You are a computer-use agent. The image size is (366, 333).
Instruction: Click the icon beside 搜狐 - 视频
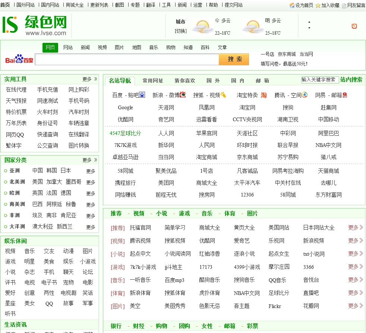tap(223, 95)
